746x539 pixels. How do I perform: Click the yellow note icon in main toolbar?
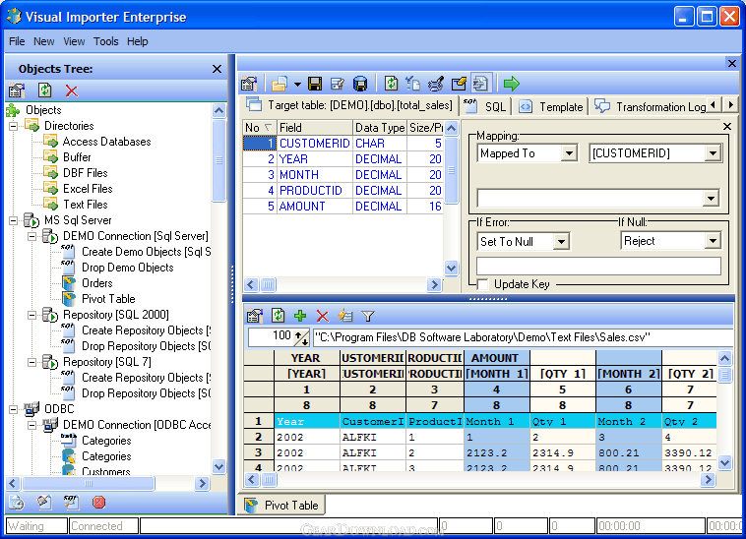[x=459, y=84]
